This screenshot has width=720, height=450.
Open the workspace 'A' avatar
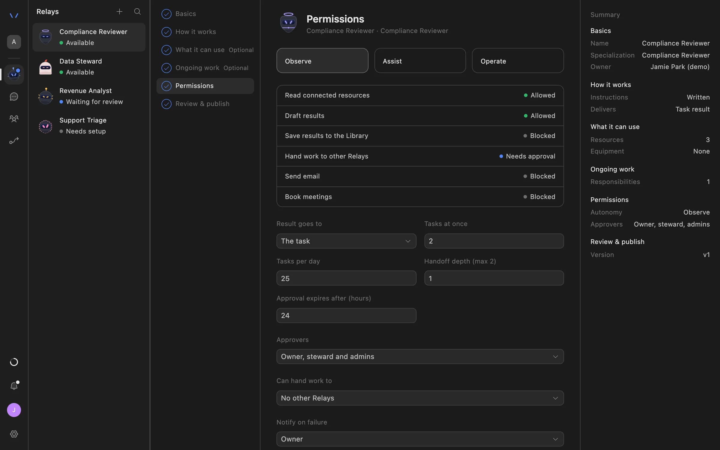14,42
